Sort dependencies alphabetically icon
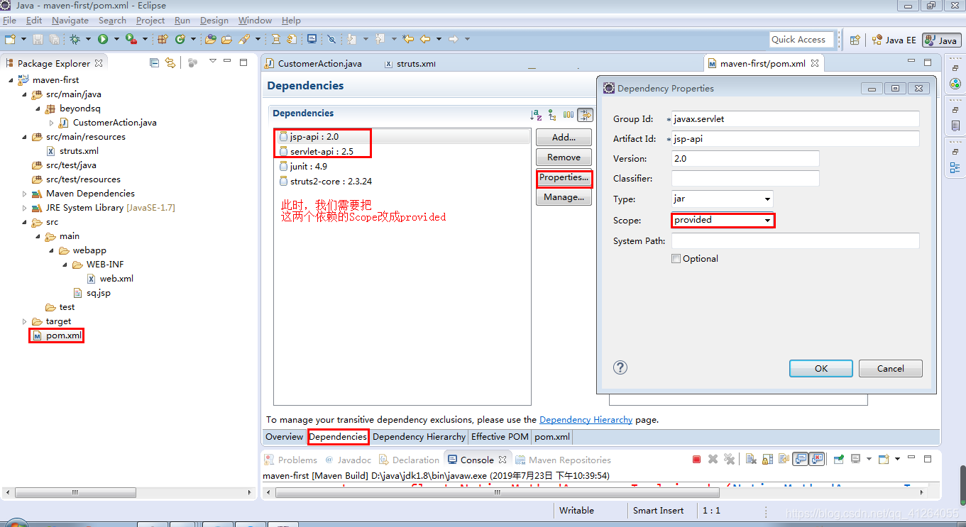The width and height of the screenshot is (966, 527). click(536, 114)
